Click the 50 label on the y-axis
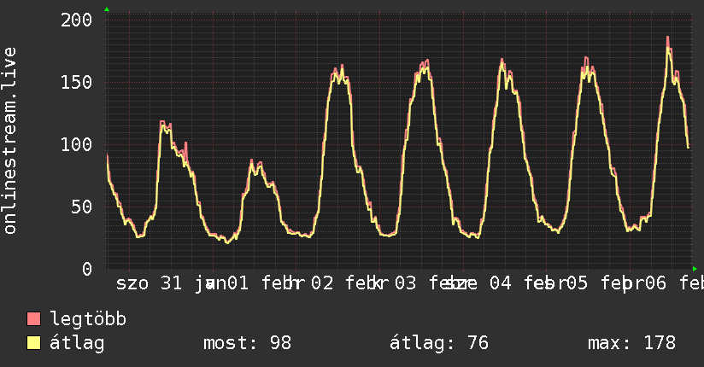 tap(81, 207)
